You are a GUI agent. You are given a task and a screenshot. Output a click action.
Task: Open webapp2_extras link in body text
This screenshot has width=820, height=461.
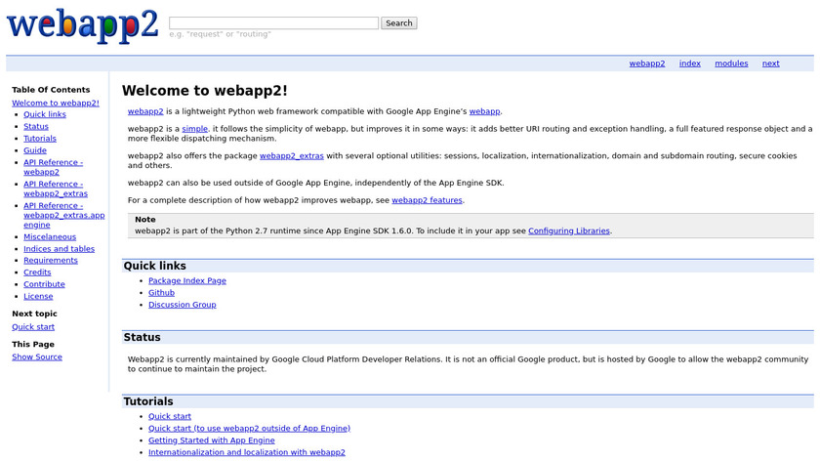(291, 156)
